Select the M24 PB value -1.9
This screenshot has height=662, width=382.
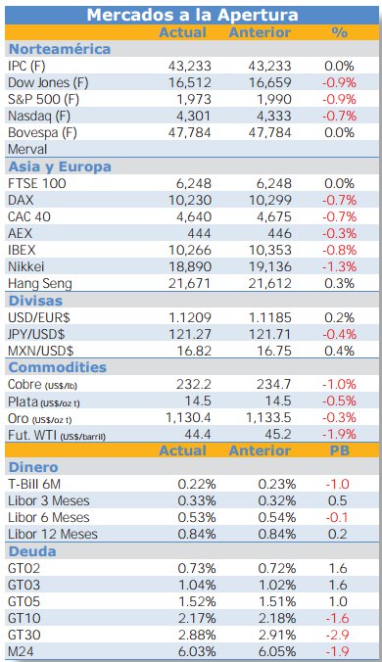click(337, 651)
